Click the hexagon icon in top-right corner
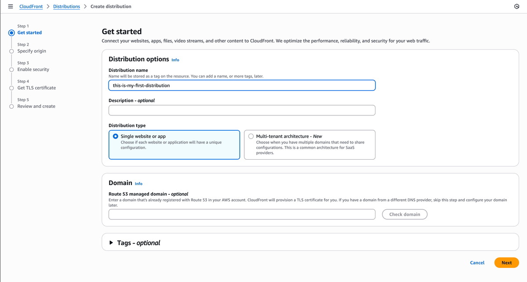Screen dimensions: 527x282 click(516, 7)
